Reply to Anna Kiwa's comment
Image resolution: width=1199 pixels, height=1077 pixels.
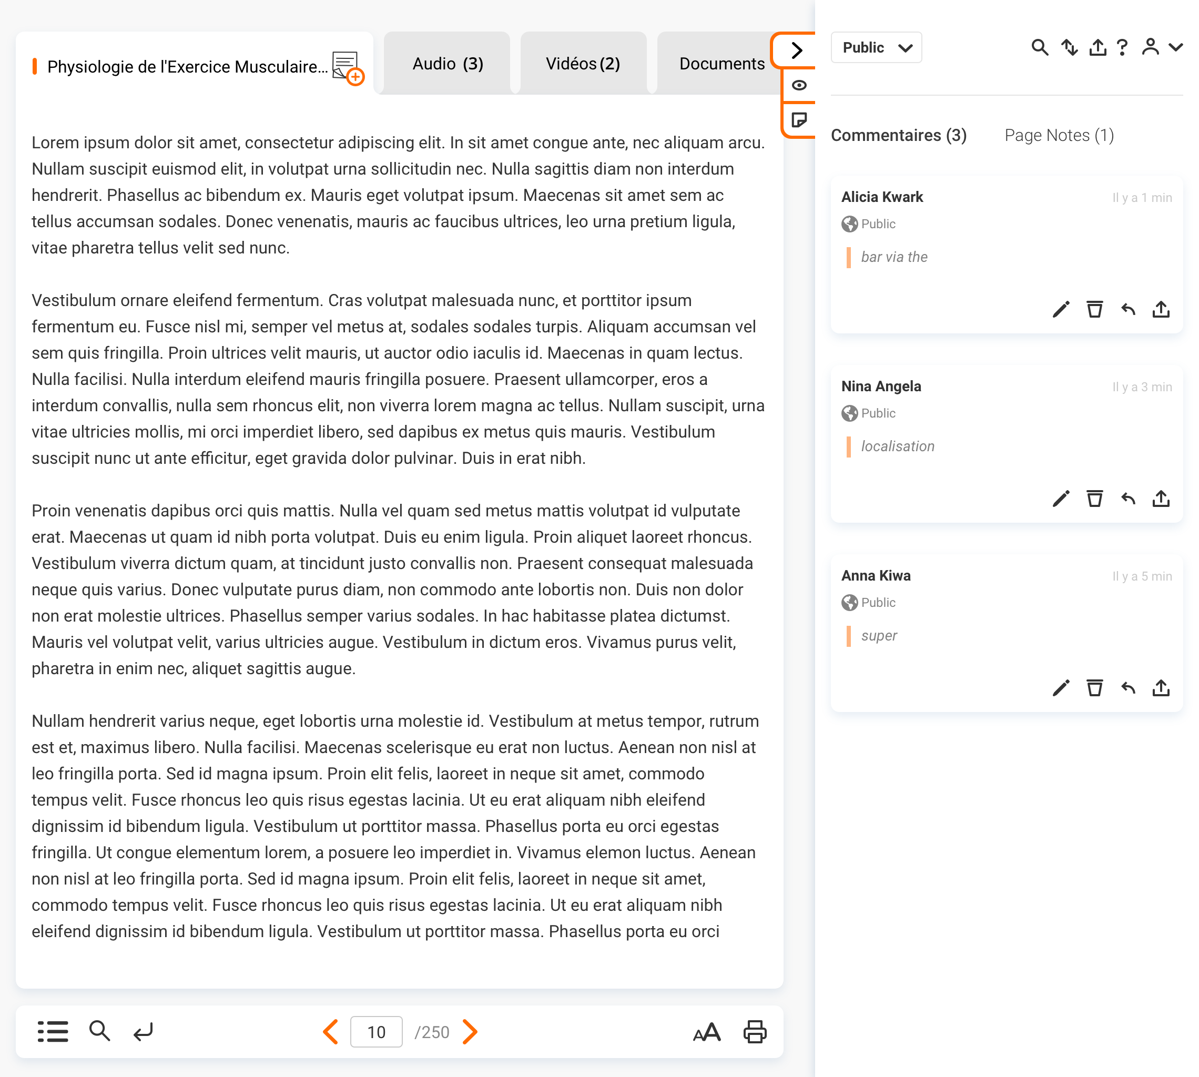coord(1128,688)
